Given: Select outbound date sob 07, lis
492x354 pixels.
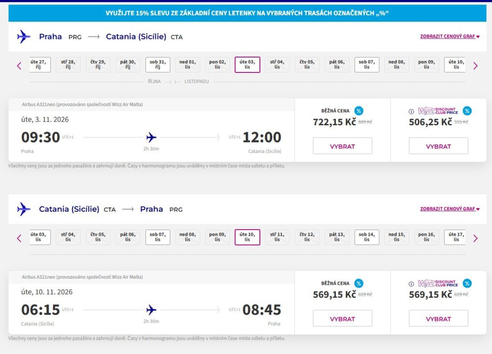Looking at the screenshot, I should pyautogui.click(x=367, y=65).
